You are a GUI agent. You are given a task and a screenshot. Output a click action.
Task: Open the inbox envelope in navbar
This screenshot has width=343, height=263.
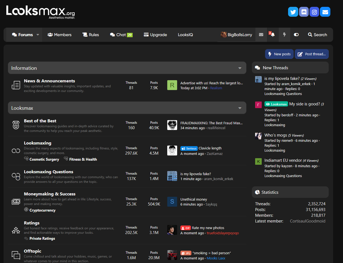261,35
